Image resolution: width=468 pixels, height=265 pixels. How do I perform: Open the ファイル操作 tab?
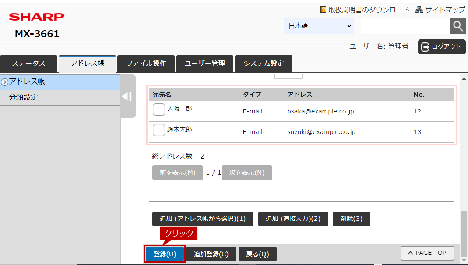pos(146,64)
